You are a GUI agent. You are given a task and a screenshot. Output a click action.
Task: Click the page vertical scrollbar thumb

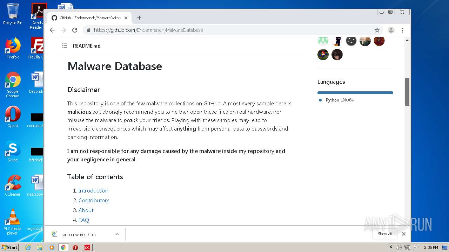407,92
